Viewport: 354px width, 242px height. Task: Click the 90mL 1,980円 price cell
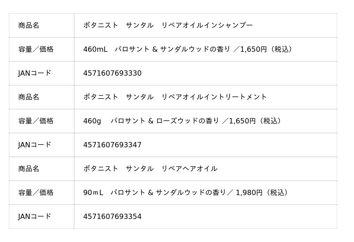point(205,193)
